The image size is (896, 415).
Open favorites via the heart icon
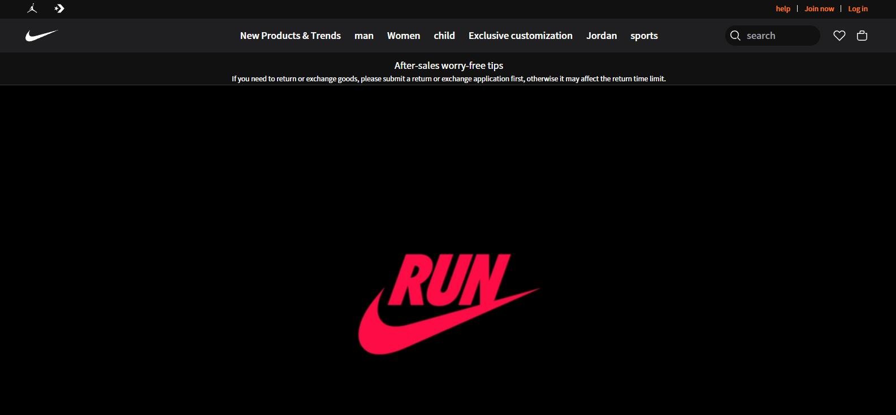click(839, 36)
